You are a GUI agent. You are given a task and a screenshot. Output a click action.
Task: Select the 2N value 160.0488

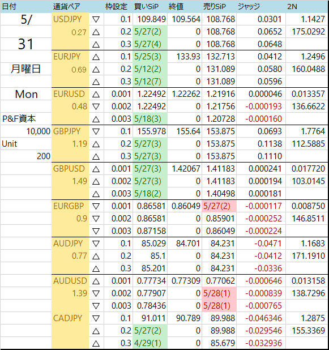pos(307,69)
